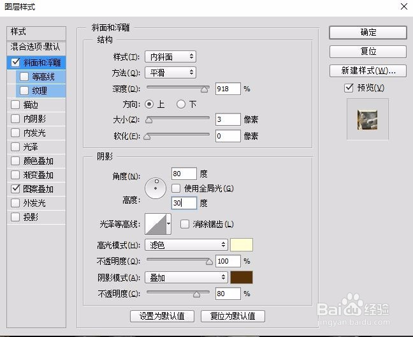This screenshot has height=337, width=413.
Task: Enable the 描边 checkbox
Action: click(15, 105)
